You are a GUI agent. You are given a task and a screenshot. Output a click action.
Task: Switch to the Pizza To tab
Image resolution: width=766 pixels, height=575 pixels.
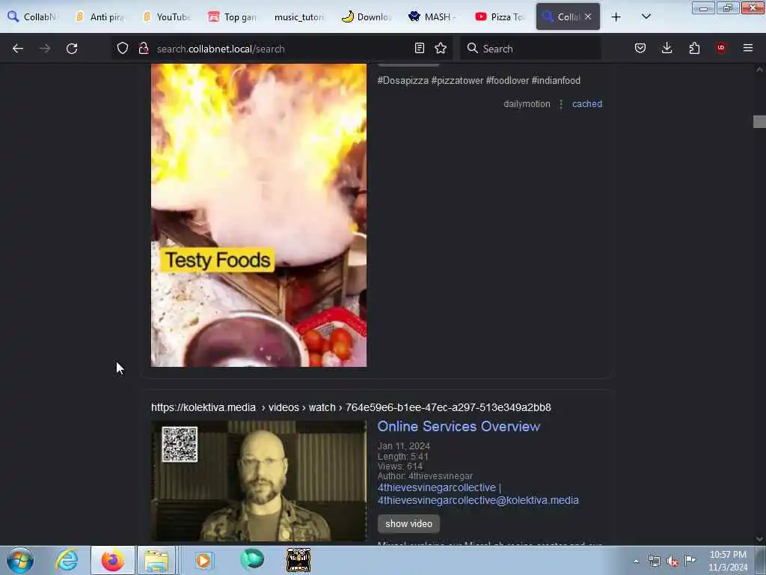(x=499, y=16)
